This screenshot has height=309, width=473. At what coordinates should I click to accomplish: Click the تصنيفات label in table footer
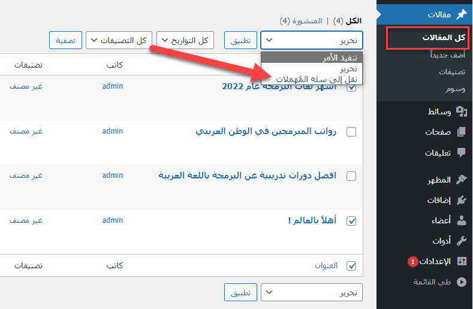(28, 266)
